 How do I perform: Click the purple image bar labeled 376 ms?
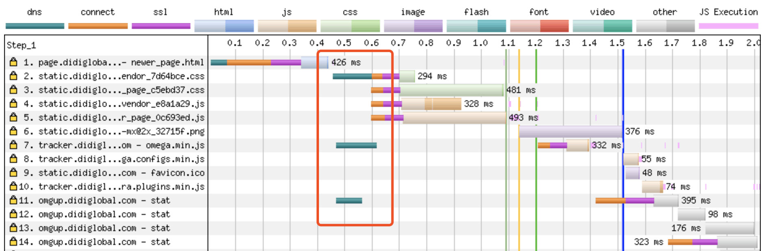click(x=571, y=131)
